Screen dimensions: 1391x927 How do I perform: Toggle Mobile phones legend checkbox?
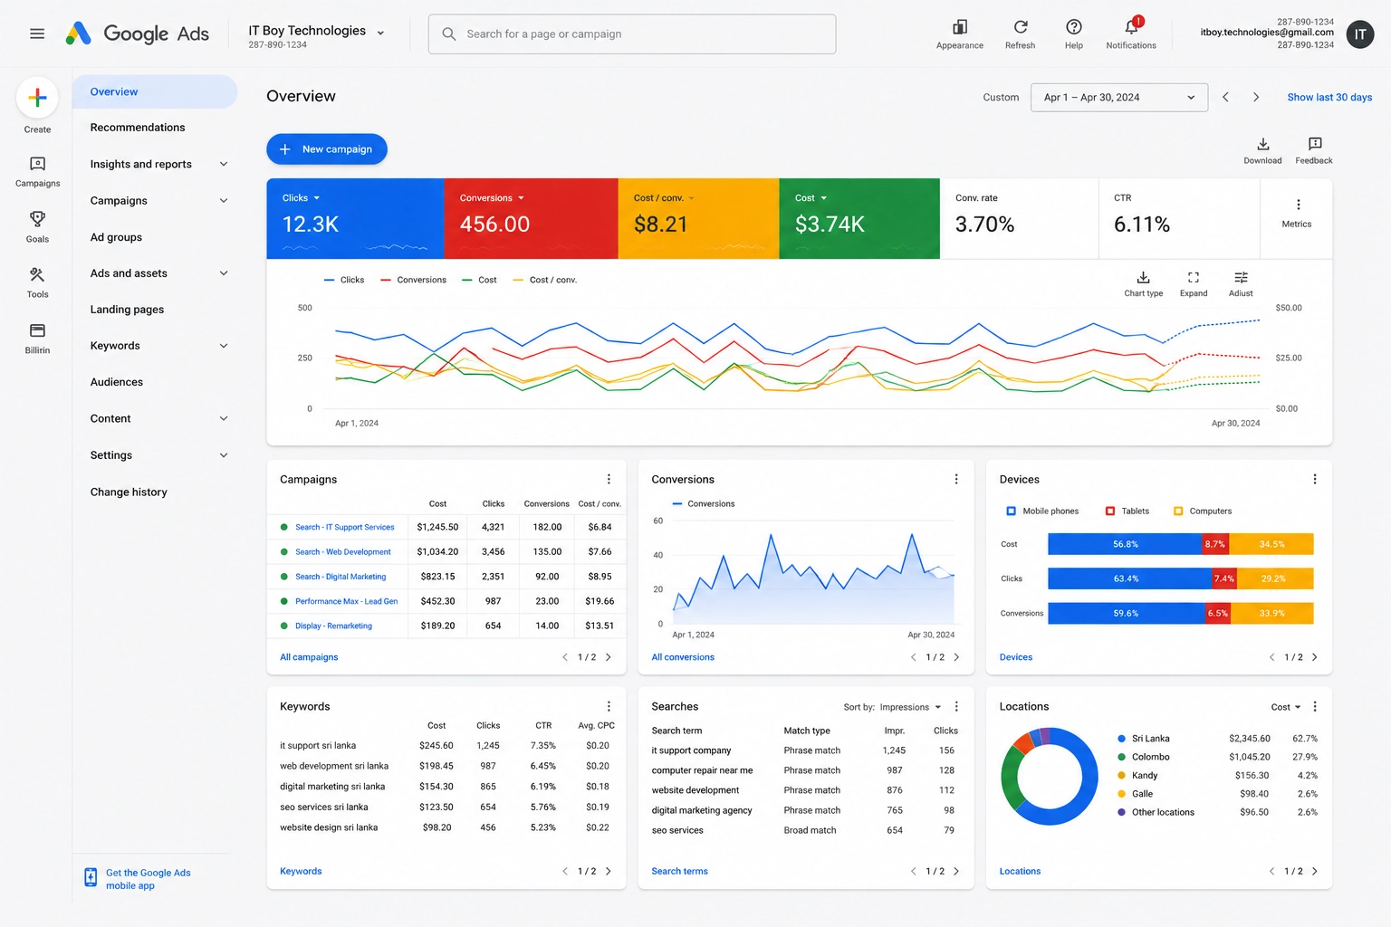[1012, 511]
